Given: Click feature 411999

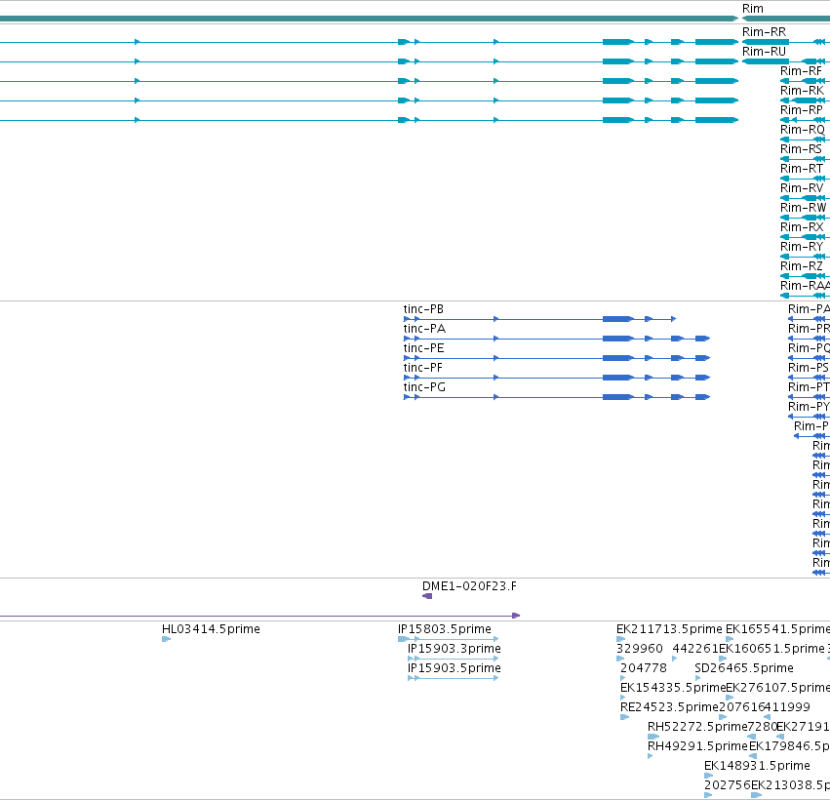Looking at the screenshot, I should pyautogui.click(x=786, y=708).
